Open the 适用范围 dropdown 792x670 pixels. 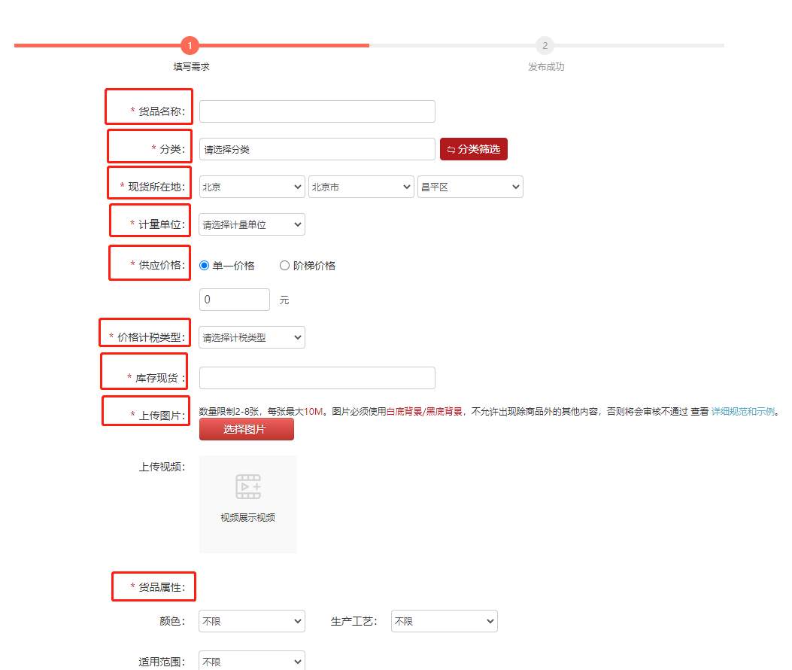click(252, 662)
